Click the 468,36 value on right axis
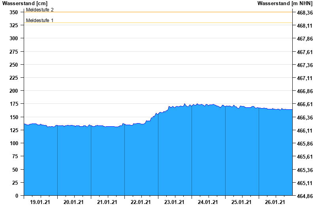Viewport: 316px width, 217px height. 305,13
